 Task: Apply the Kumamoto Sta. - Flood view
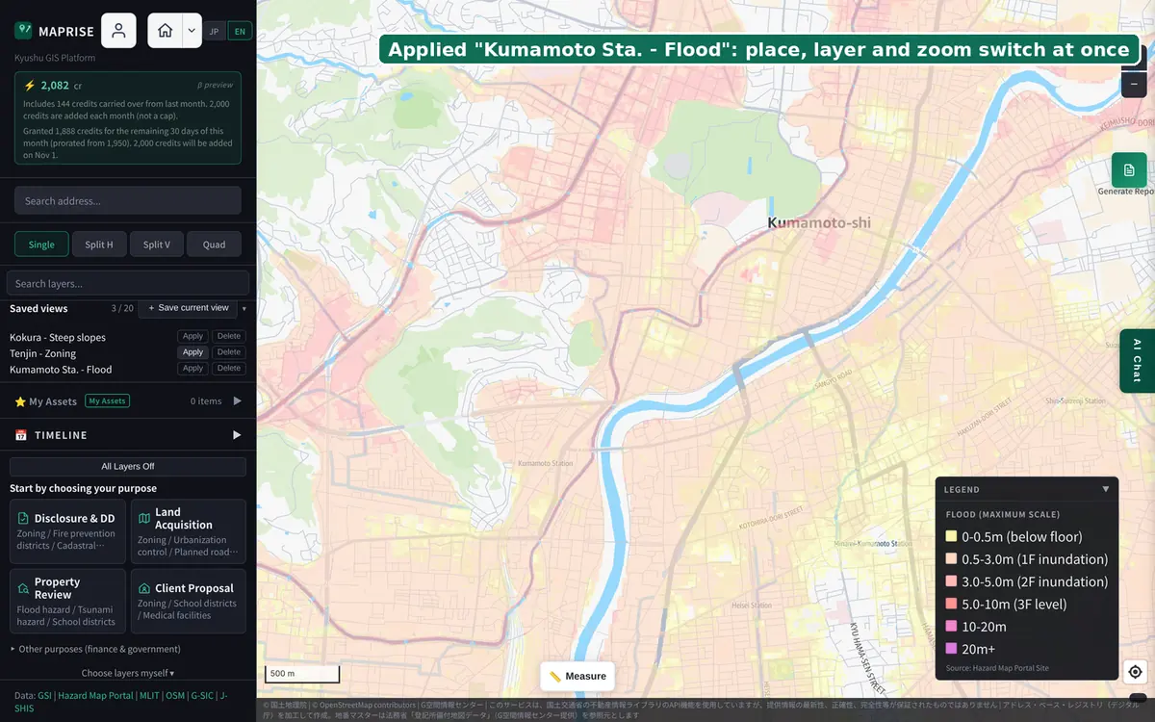click(x=193, y=369)
